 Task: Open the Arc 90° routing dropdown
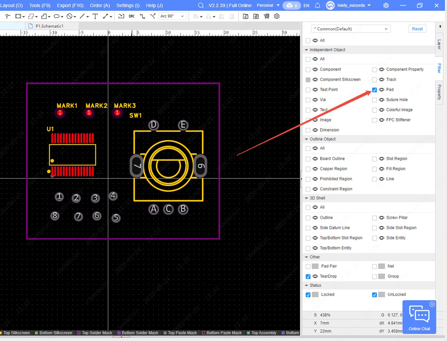click(172, 16)
